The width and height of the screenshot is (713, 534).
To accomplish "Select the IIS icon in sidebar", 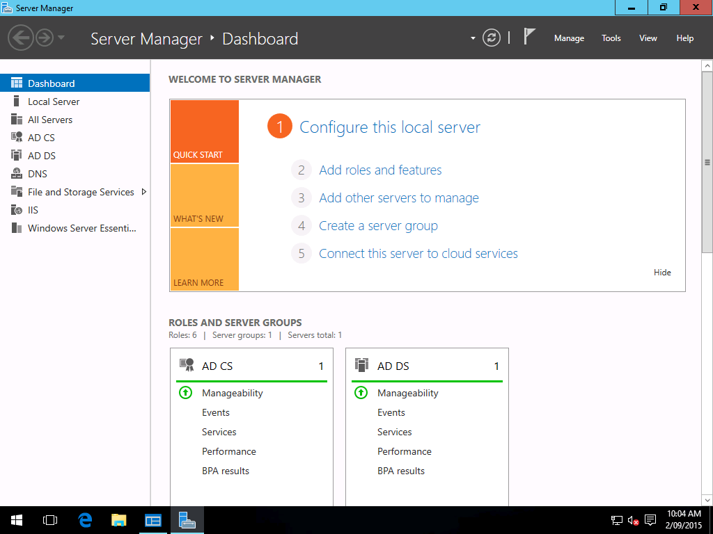I will pos(17,210).
